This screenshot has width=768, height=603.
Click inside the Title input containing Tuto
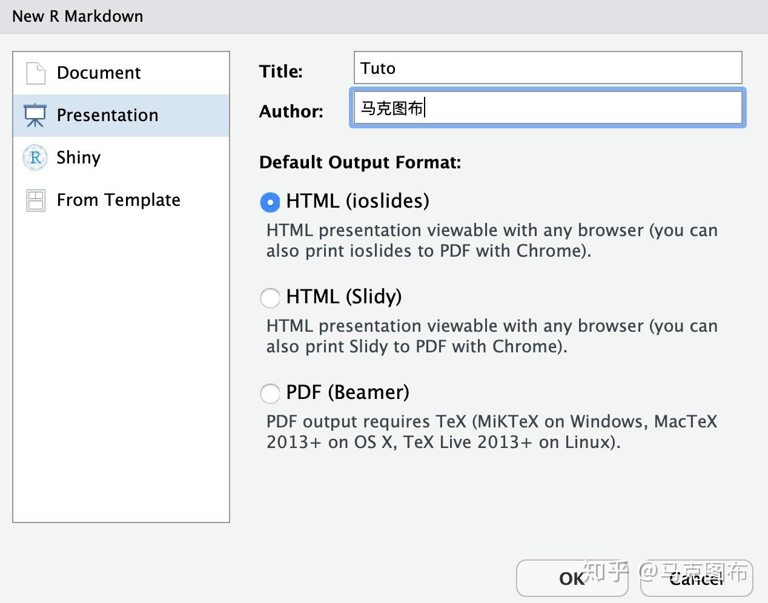pos(547,68)
